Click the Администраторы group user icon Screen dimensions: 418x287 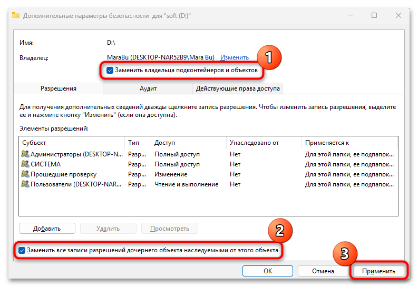point(25,154)
